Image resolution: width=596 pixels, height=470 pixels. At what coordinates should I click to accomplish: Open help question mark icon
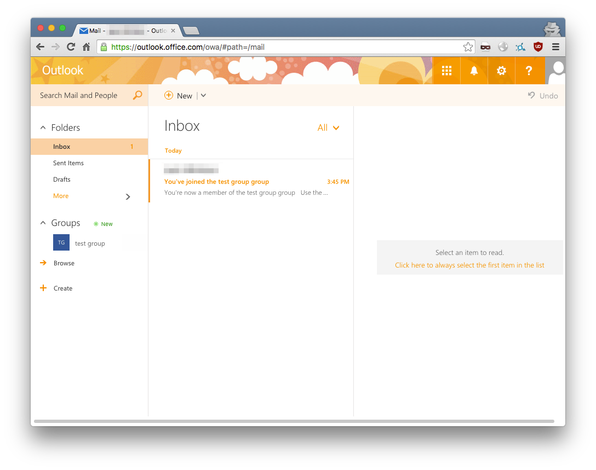coord(529,71)
